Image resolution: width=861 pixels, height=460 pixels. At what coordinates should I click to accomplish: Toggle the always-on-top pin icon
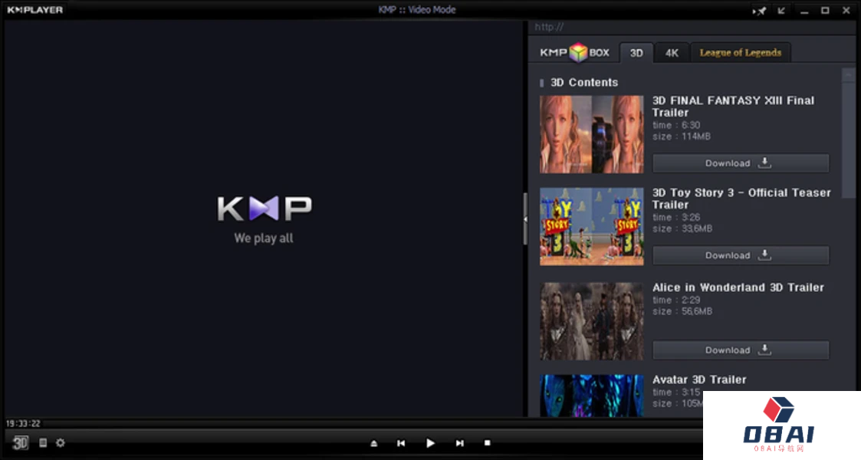(760, 10)
